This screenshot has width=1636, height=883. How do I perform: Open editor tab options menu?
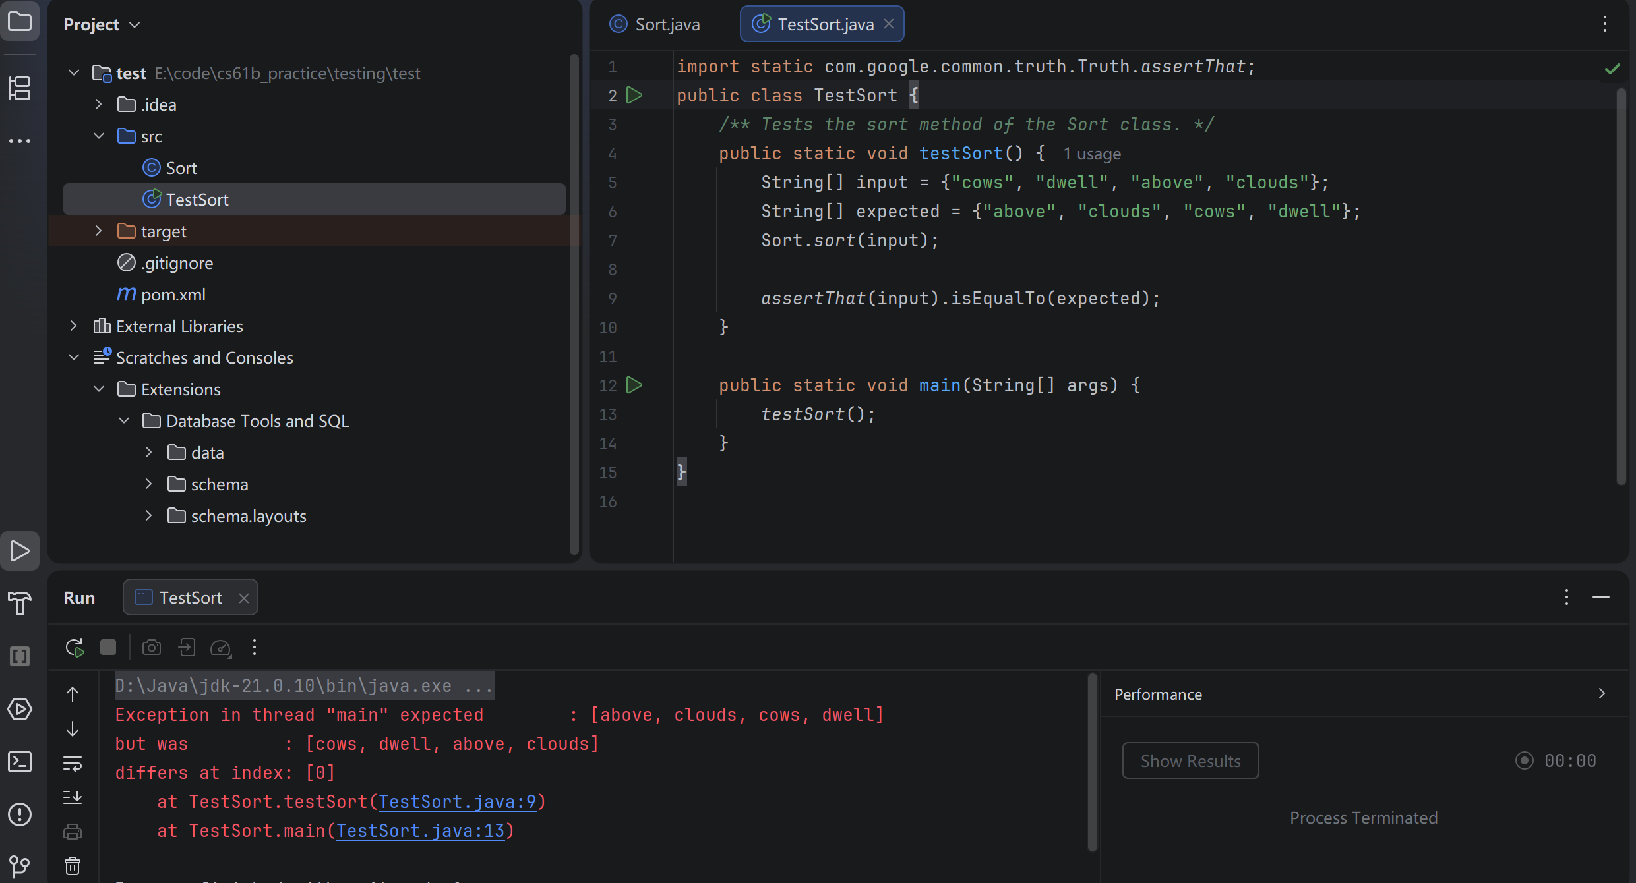[1605, 24]
